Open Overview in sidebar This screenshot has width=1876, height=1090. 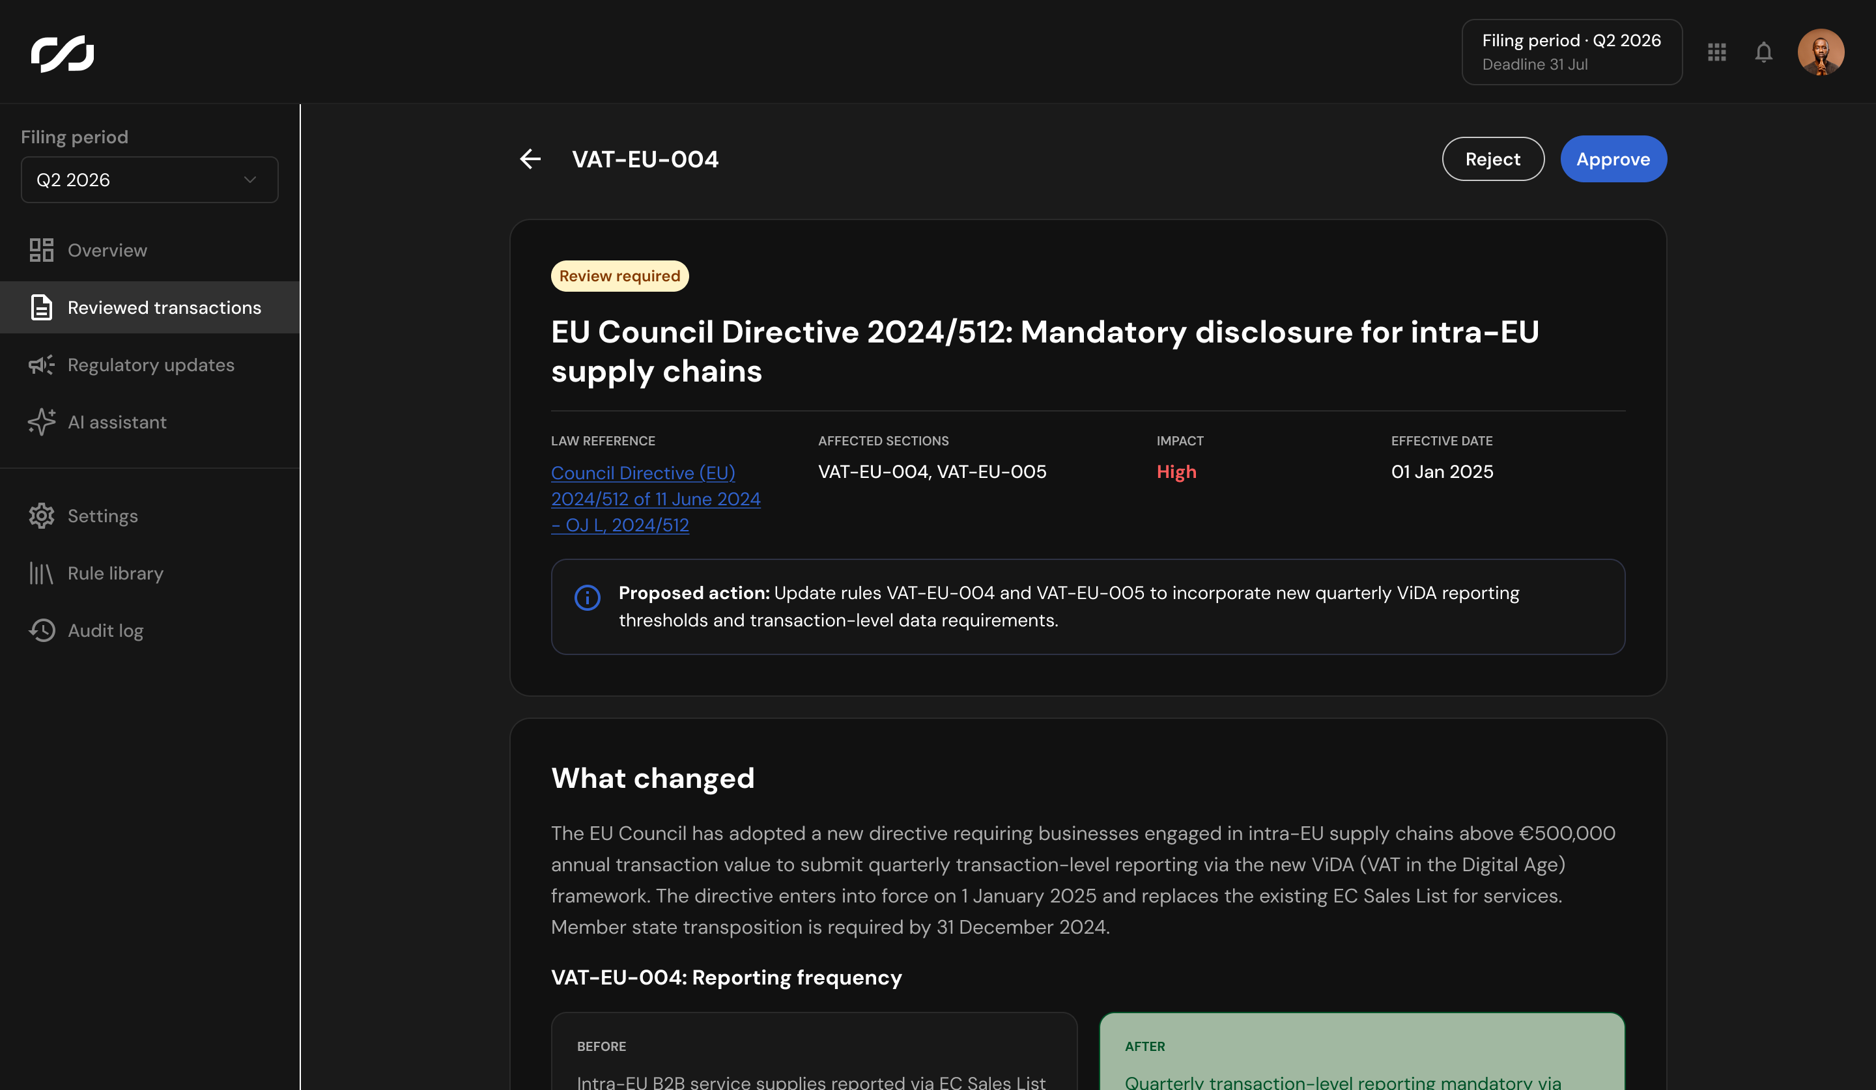tap(150, 250)
